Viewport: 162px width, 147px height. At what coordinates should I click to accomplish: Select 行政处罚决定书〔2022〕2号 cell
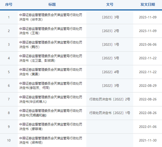pos(110,99)
